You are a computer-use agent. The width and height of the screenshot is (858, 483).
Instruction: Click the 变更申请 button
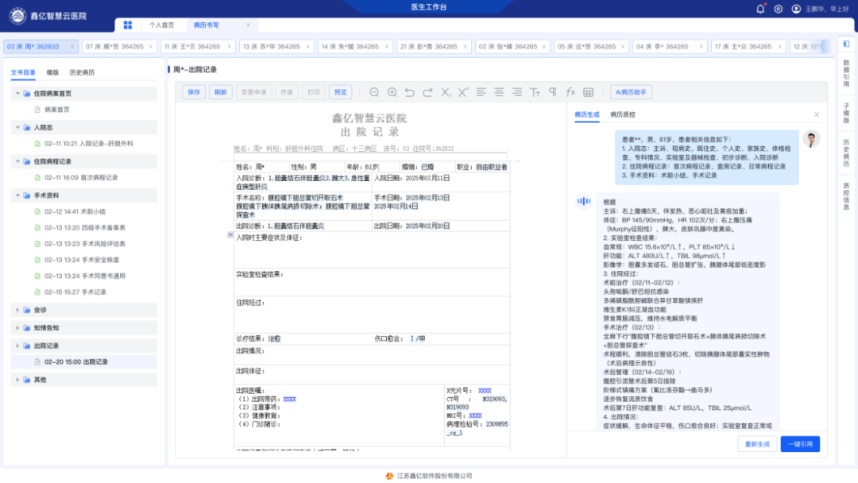(x=254, y=92)
